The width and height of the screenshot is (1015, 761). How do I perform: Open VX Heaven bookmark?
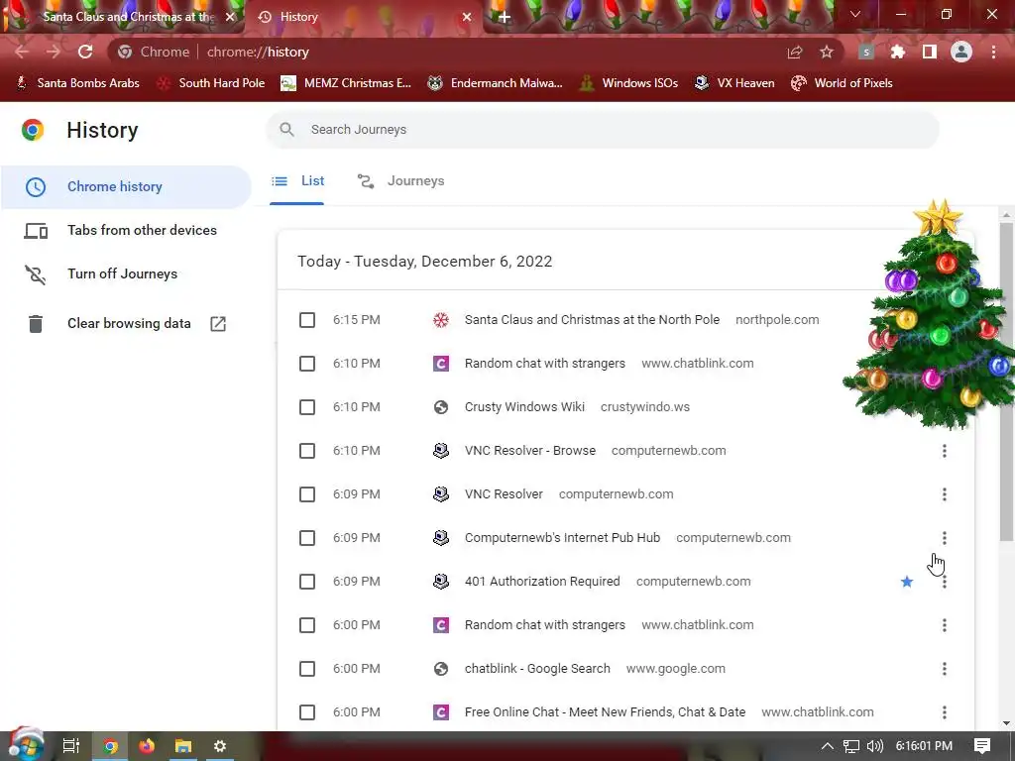coord(734,83)
